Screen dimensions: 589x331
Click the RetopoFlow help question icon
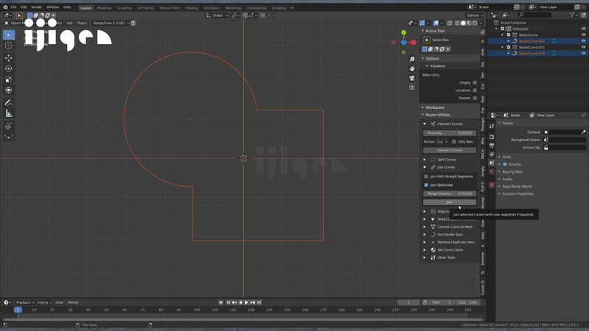[x=133, y=23]
